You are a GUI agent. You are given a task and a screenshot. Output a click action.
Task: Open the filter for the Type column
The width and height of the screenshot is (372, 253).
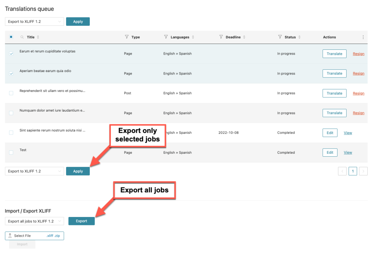[x=128, y=37]
